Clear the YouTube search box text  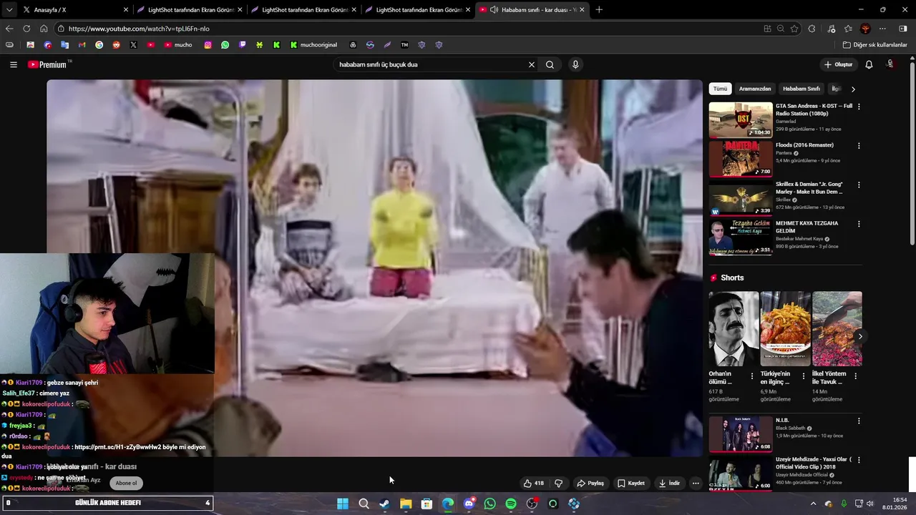[531, 64]
